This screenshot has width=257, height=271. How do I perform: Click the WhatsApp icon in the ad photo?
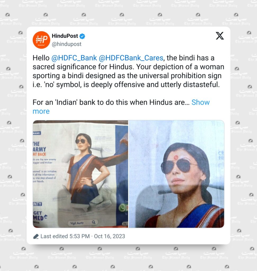pos(122,207)
